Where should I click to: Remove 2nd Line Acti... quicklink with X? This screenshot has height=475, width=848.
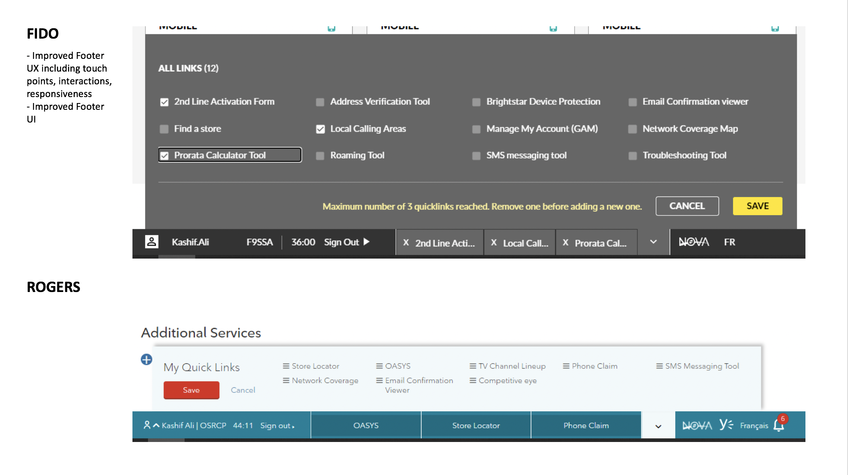tap(406, 243)
